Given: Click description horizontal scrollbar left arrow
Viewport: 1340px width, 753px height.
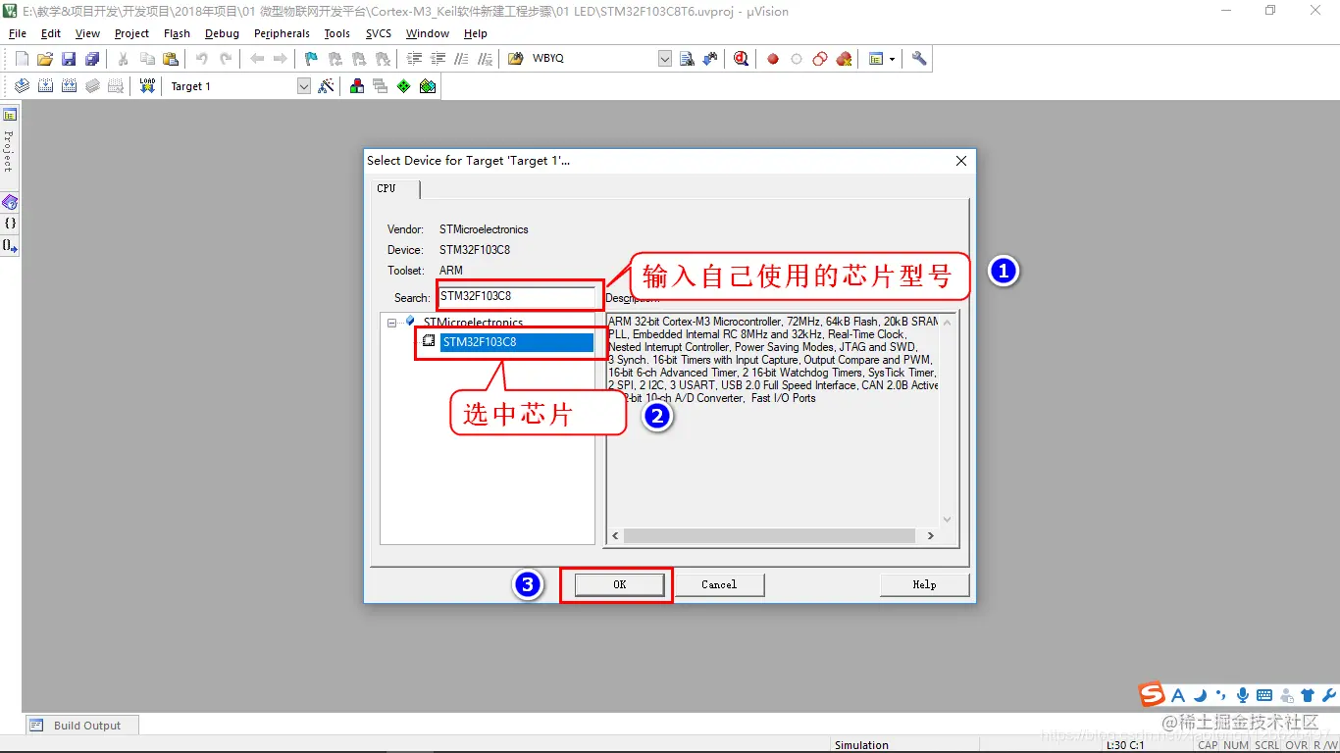Looking at the screenshot, I should coord(616,536).
